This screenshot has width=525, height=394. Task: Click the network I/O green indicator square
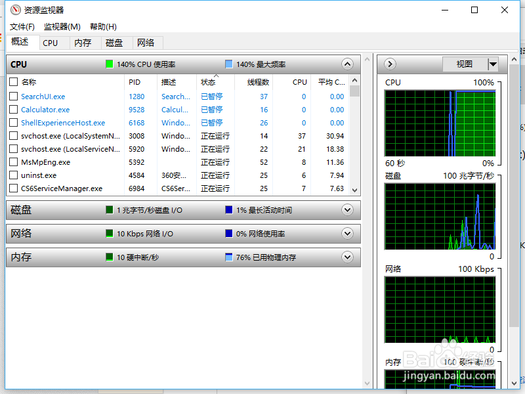pos(109,234)
